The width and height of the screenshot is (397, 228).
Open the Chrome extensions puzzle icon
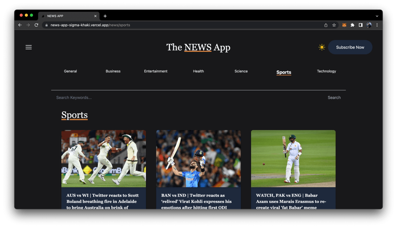(x=352, y=25)
